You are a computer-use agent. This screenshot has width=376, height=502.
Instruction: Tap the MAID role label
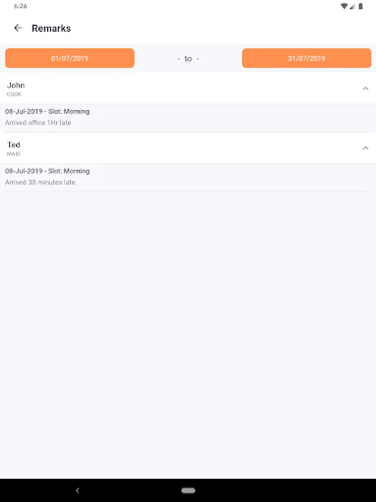[x=13, y=154]
